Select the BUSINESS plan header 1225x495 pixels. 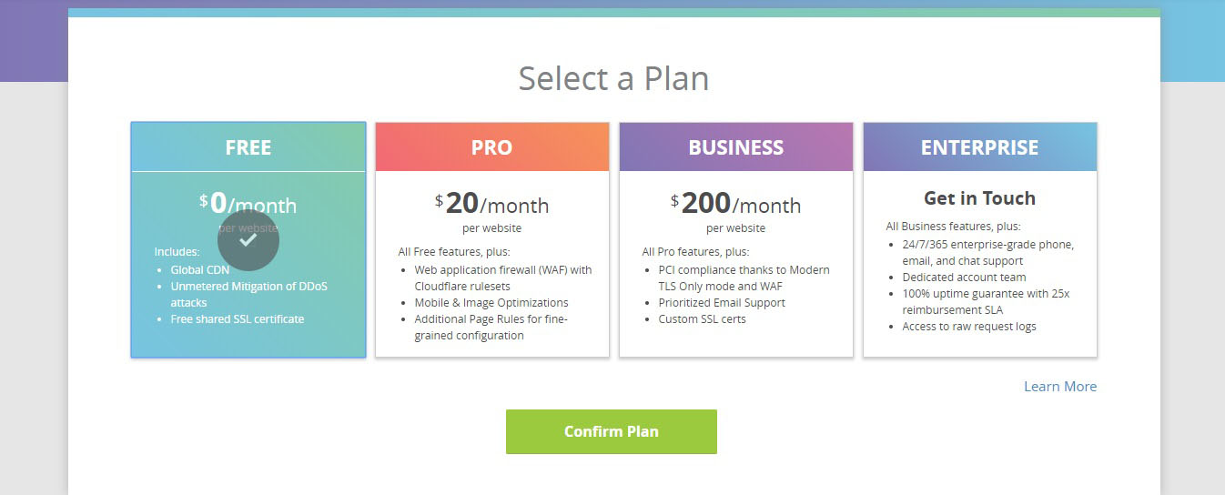pos(736,147)
